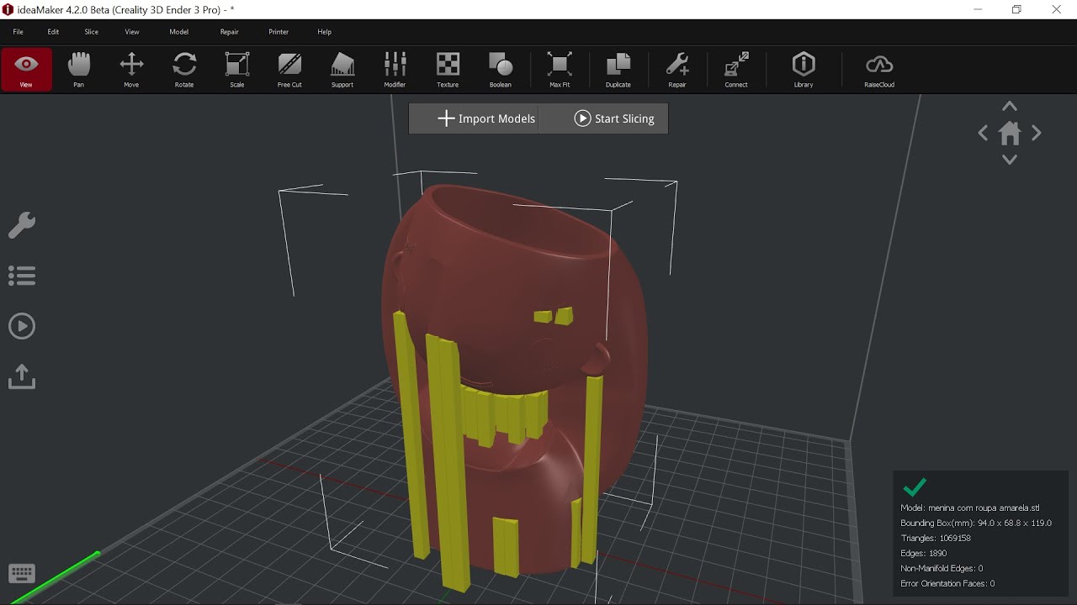Open the Model menu
The image size is (1077, 605).
click(179, 32)
